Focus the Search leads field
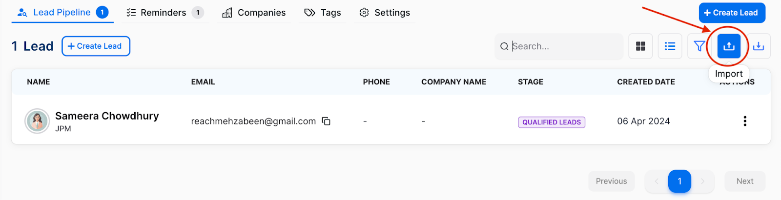 coord(559,46)
